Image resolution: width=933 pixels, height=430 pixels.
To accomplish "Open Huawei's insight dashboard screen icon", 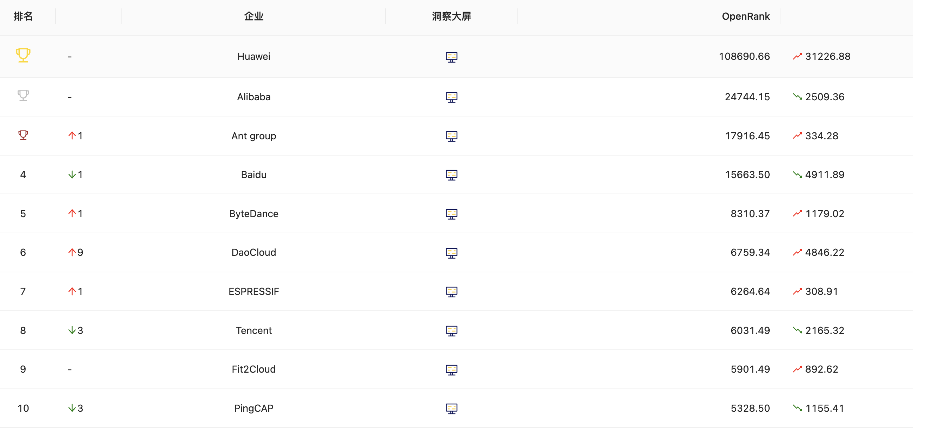I will [451, 57].
